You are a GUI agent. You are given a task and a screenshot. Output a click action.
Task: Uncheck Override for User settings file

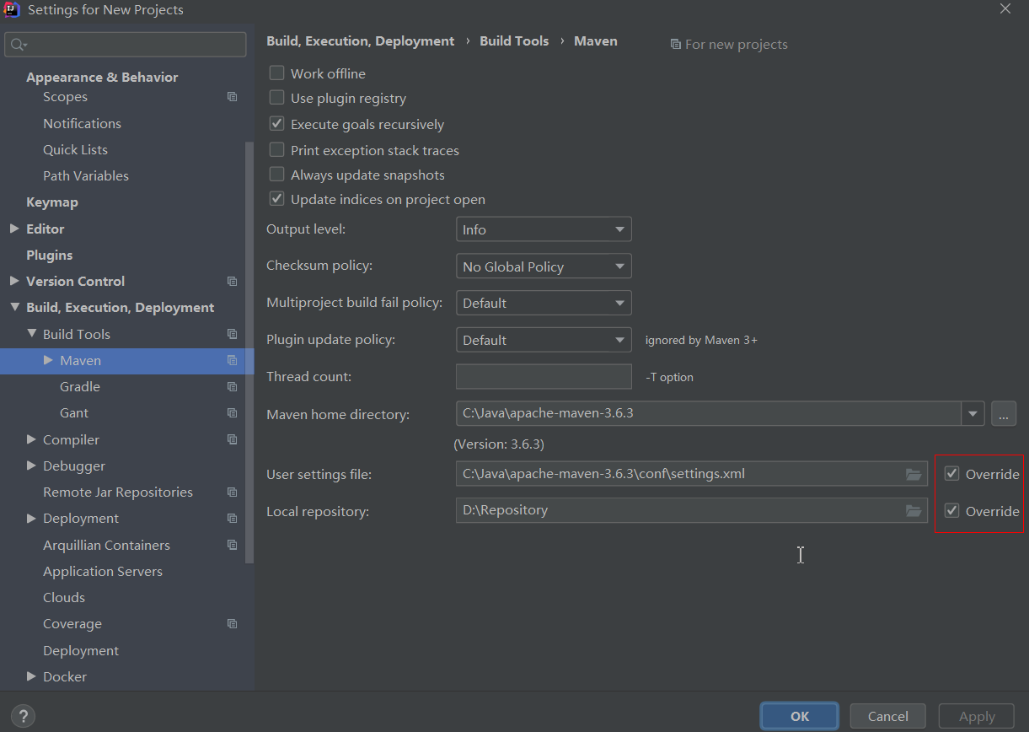[952, 474]
